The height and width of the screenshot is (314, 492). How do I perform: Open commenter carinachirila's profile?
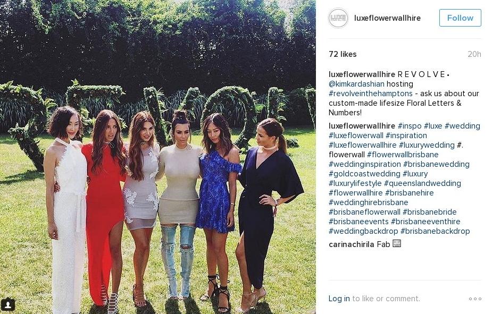352,244
